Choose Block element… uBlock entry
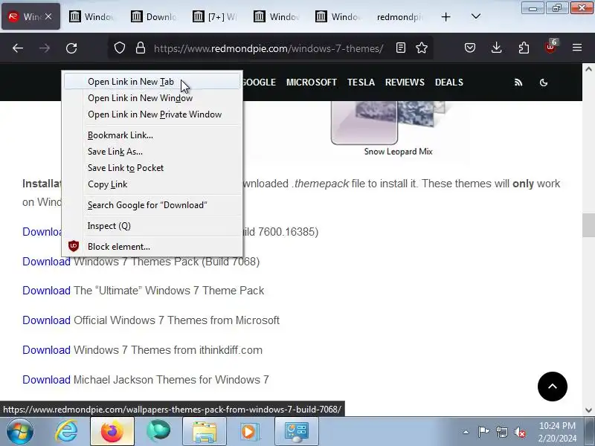 152,247
